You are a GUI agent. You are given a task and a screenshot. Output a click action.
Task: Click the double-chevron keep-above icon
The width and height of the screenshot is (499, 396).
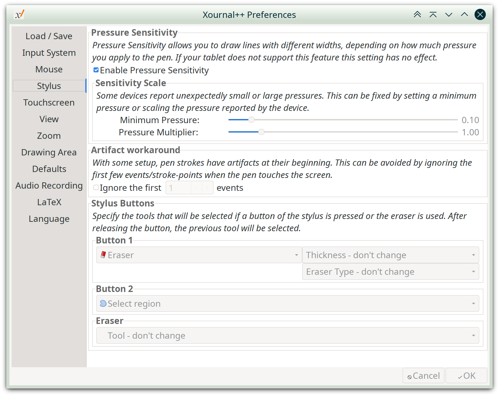click(417, 14)
